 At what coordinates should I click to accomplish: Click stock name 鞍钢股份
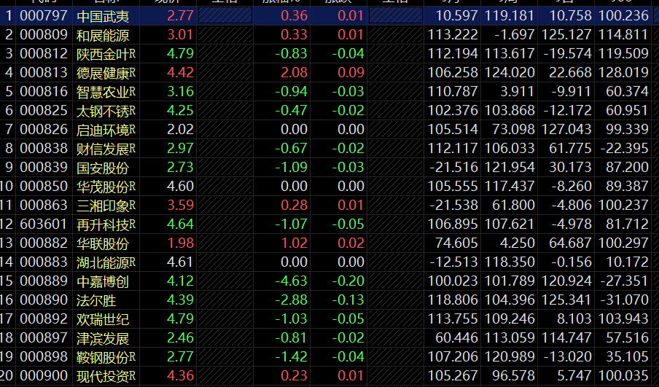103,357
